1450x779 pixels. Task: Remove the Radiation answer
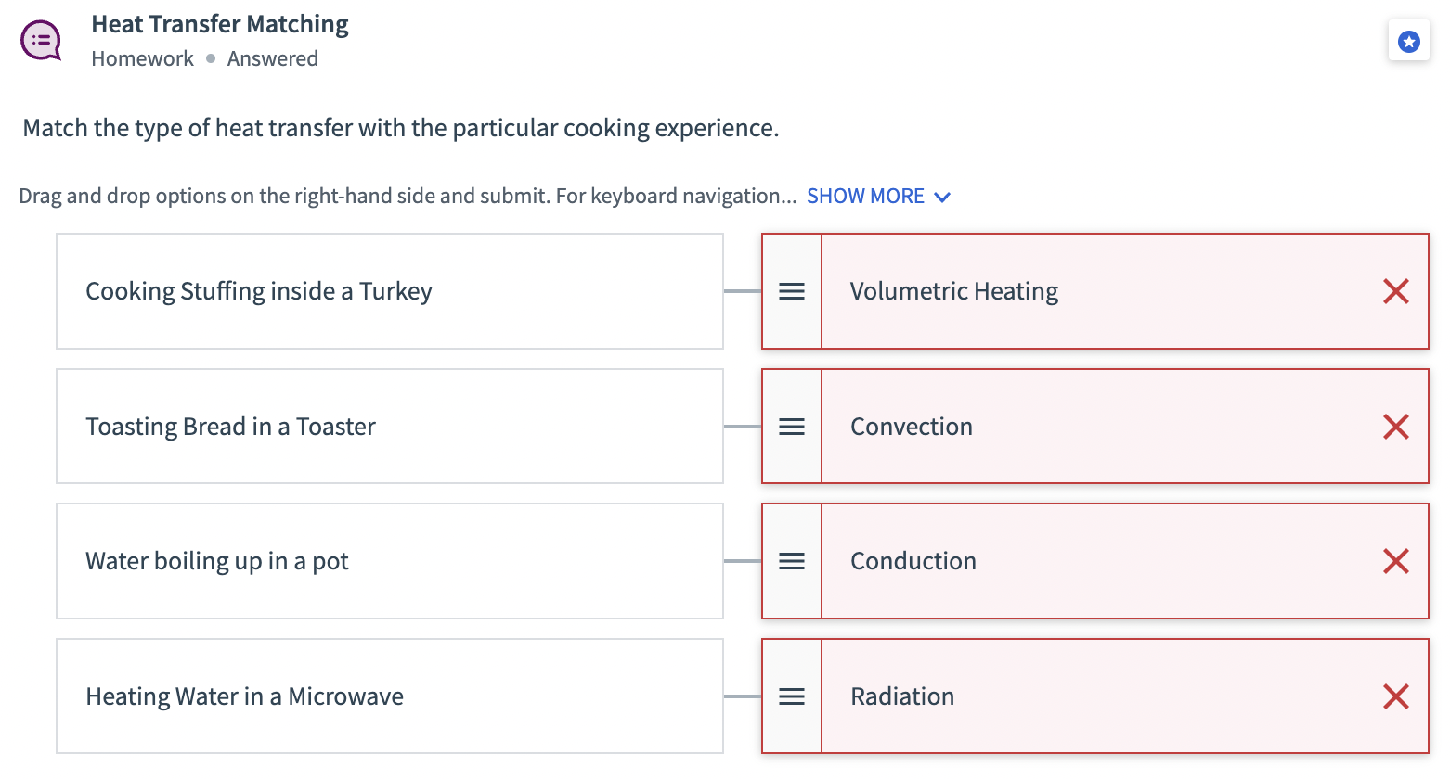coord(1395,696)
